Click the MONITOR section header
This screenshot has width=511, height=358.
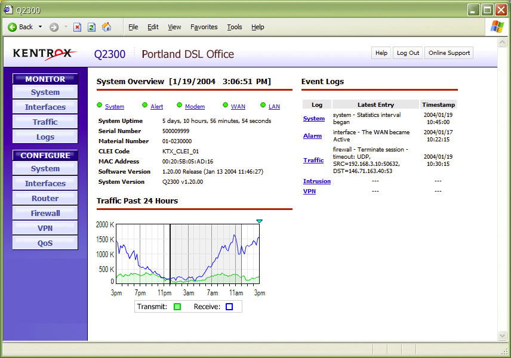tap(45, 79)
